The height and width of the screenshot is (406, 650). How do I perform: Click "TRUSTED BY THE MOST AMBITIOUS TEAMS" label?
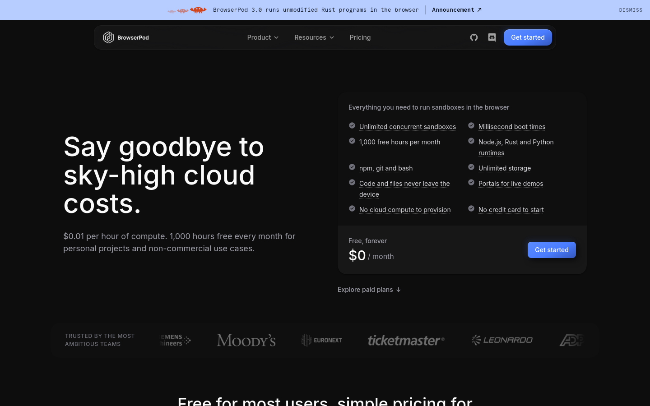tap(100, 340)
